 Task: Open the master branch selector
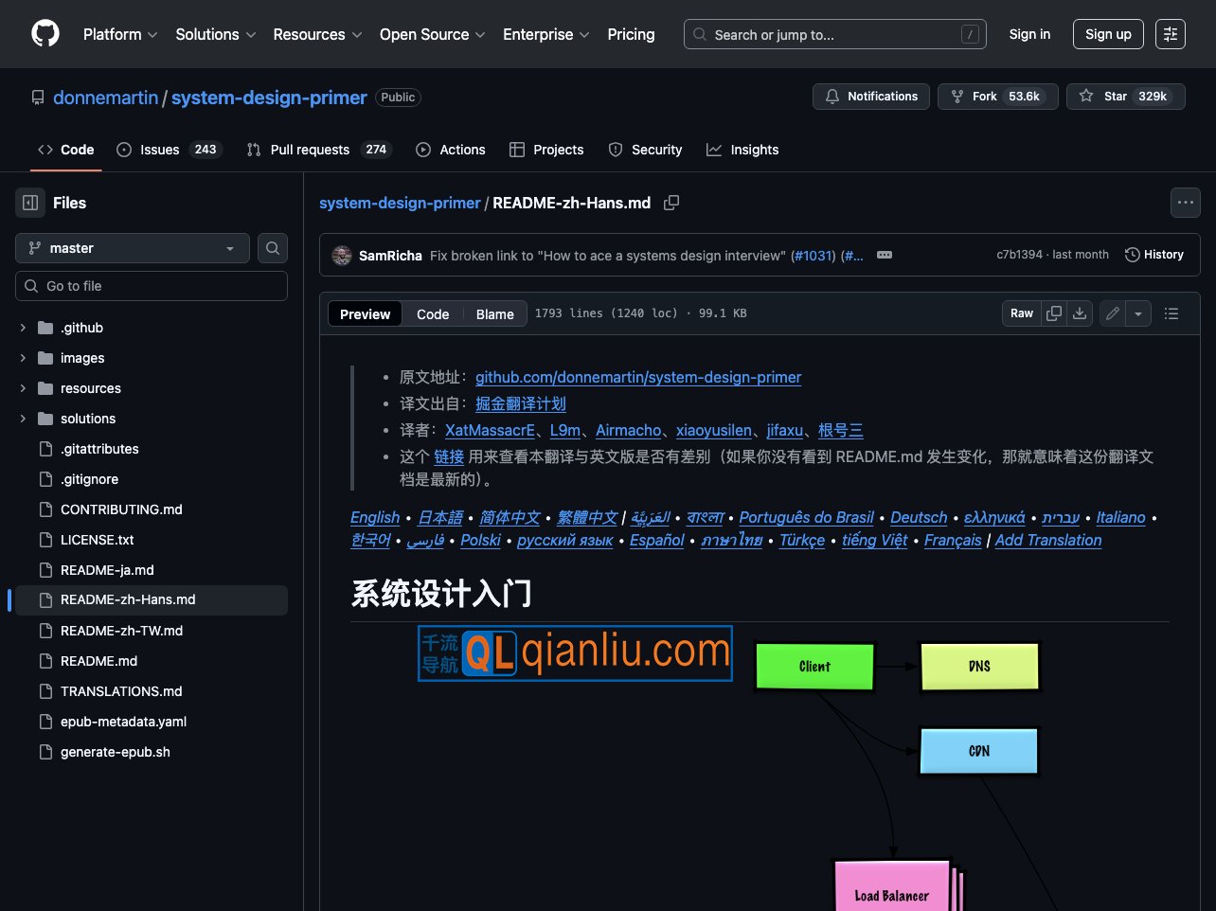coord(132,248)
